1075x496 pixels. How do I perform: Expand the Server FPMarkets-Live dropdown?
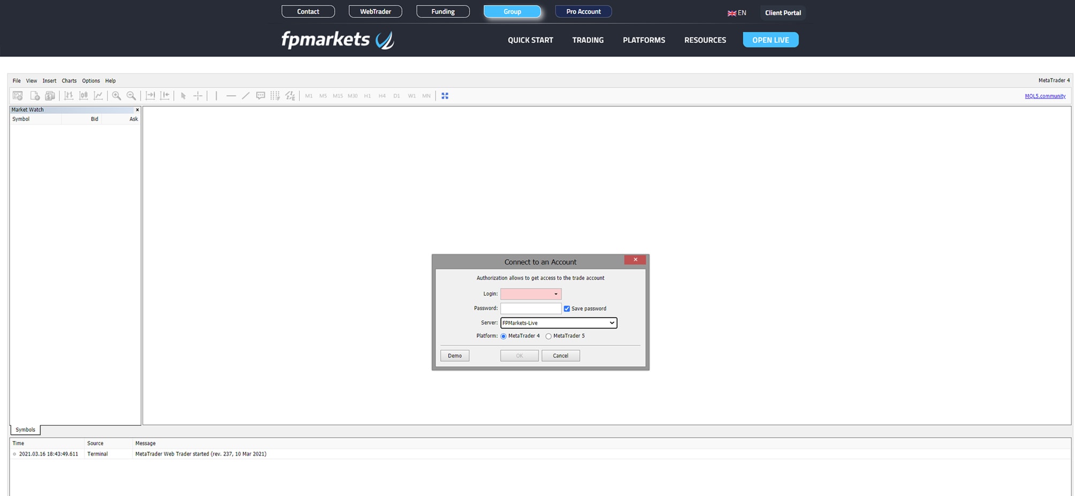click(x=559, y=323)
